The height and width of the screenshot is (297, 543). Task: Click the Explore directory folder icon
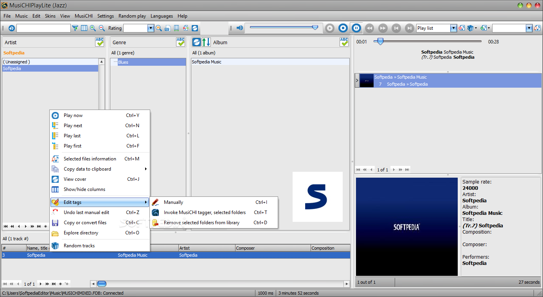56,233
